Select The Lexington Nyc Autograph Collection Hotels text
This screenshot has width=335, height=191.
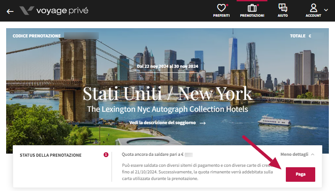(x=168, y=109)
